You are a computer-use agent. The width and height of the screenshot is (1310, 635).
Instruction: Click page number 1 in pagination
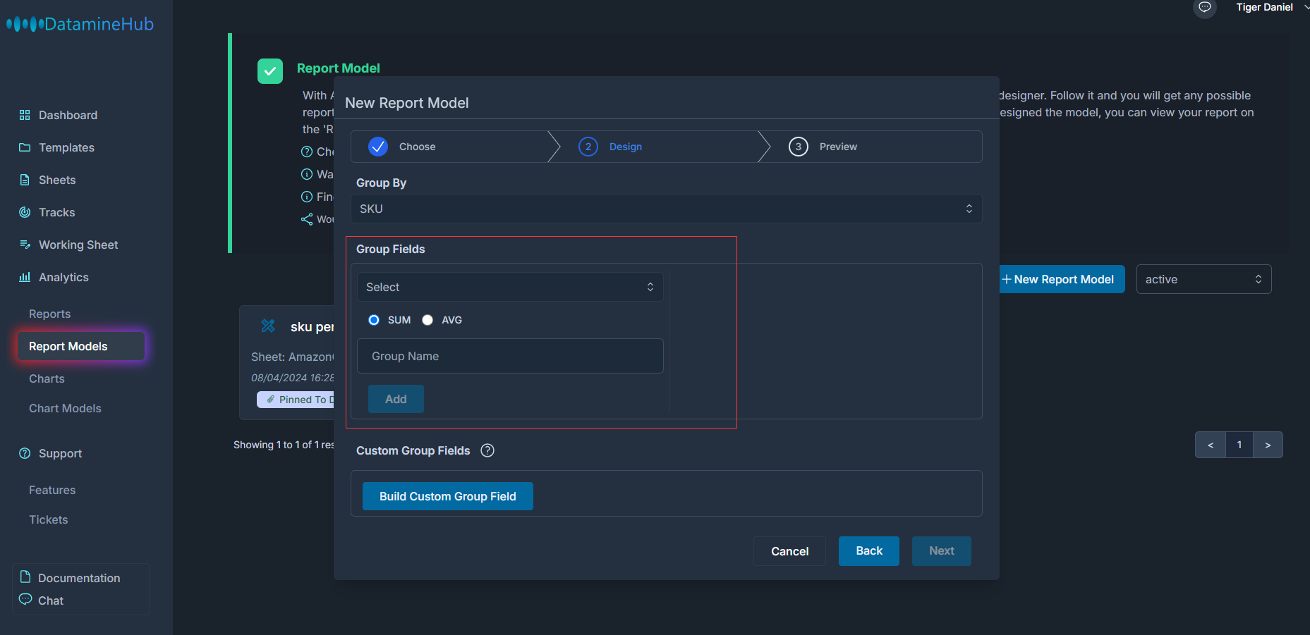click(x=1239, y=445)
